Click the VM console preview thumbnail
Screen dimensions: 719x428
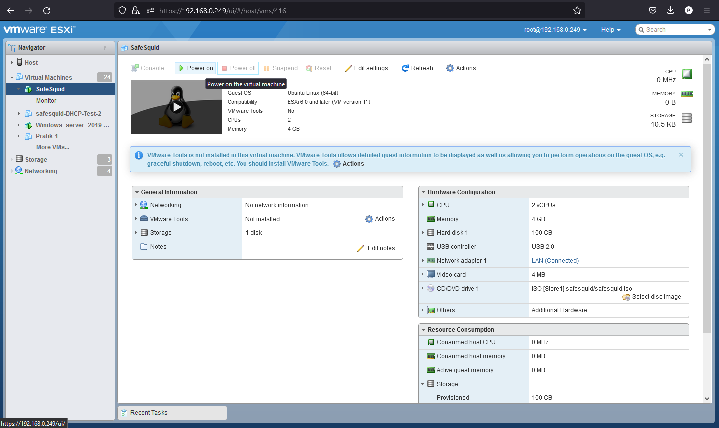176,107
